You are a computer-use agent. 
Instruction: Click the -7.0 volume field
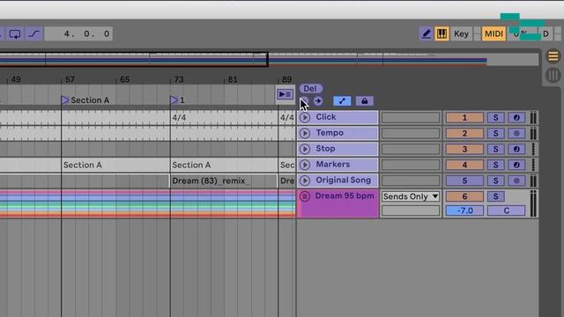click(464, 210)
